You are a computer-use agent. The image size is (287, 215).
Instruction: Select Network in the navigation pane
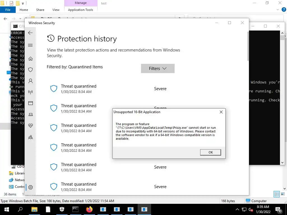tap(17, 180)
